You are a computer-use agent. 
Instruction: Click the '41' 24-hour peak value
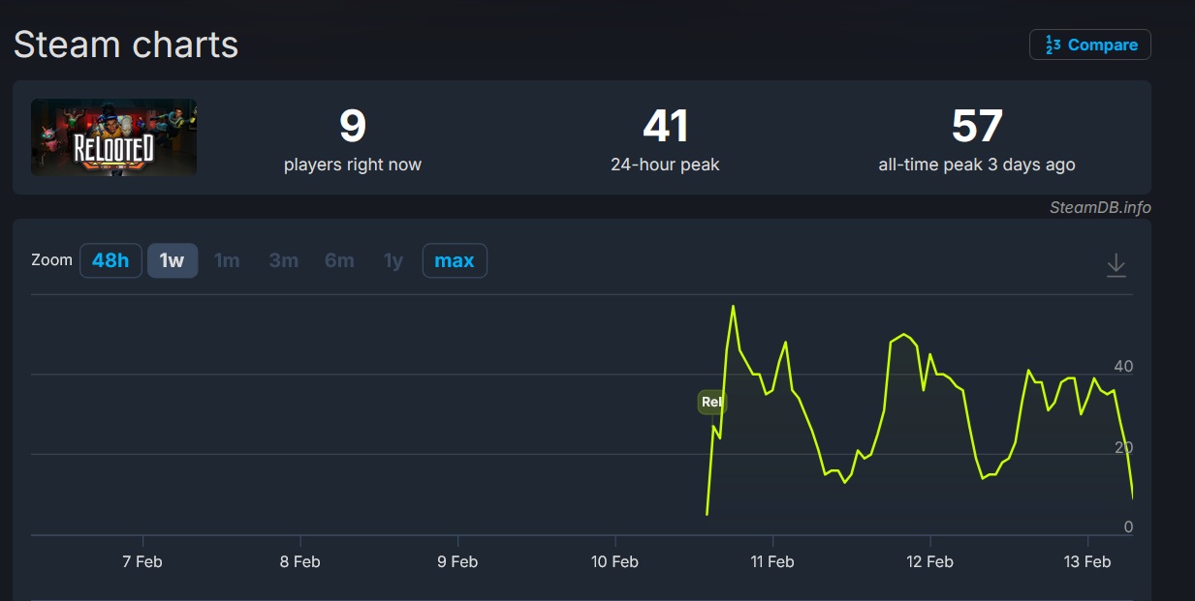coord(665,127)
